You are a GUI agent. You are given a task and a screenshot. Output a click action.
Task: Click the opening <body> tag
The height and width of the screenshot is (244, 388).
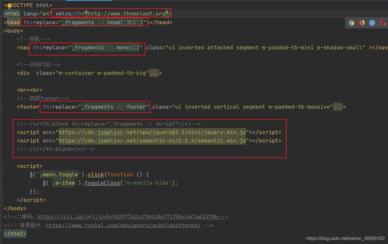pyautogui.click(x=14, y=31)
